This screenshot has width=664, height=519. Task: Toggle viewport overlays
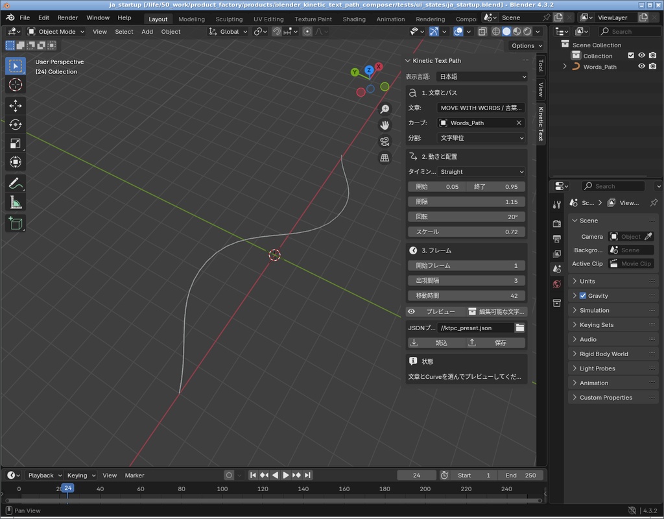coord(458,32)
